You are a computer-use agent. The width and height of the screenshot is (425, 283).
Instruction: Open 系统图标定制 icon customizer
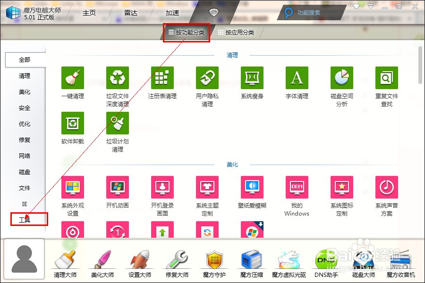pyautogui.click(x=342, y=187)
